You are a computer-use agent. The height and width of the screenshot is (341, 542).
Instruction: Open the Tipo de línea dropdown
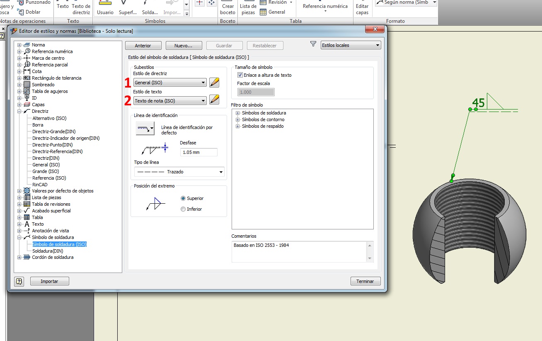[179, 172]
